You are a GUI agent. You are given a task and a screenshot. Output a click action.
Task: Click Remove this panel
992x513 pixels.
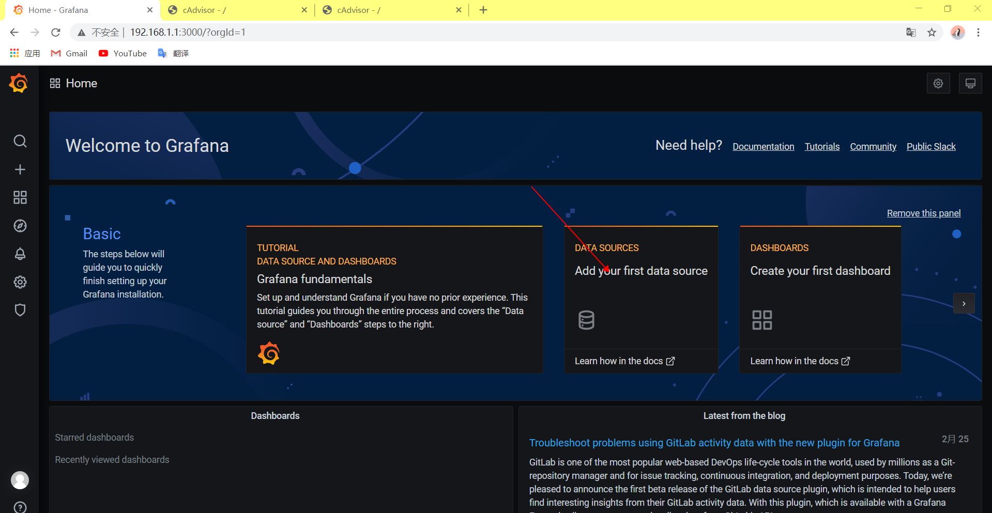click(924, 213)
